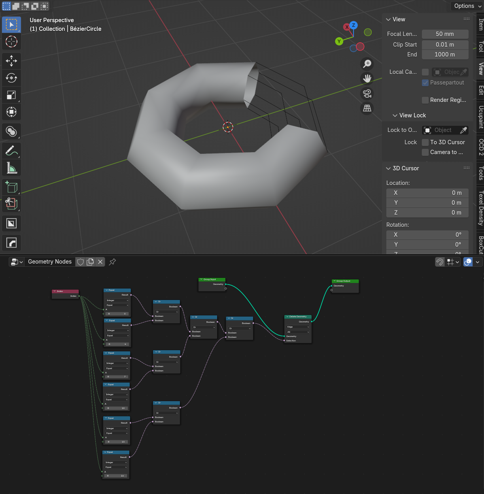Adjust the Clip End 1000 m field
The image size is (484, 494).
click(x=445, y=55)
